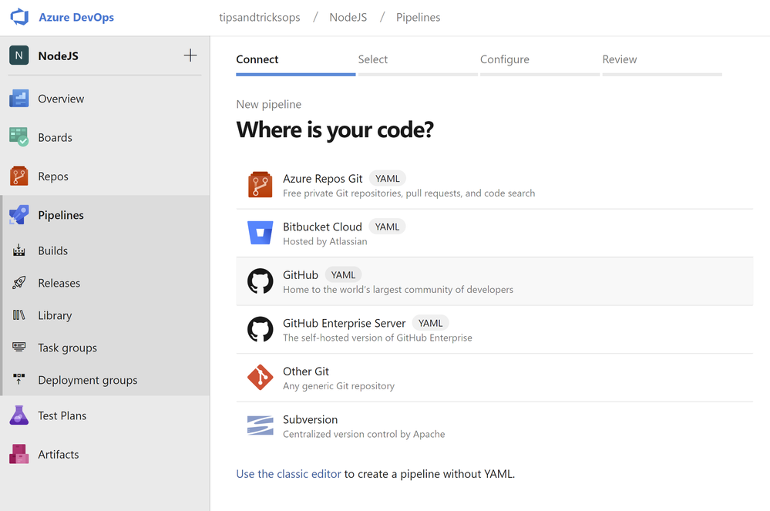Go to the Configure step tab
Image resolution: width=770 pixels, height=511 pixels.
505,59
